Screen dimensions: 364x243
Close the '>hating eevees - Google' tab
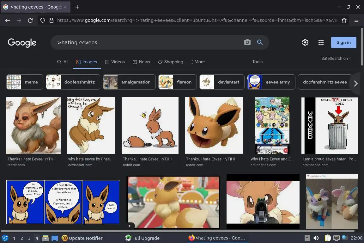coord(65,7)
